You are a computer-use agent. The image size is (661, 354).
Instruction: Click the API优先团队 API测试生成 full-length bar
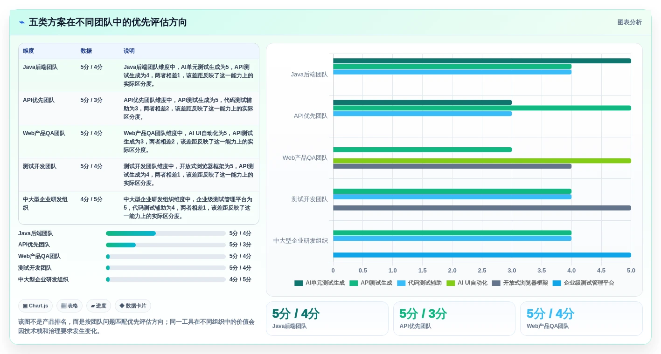(x=482, y=108)
